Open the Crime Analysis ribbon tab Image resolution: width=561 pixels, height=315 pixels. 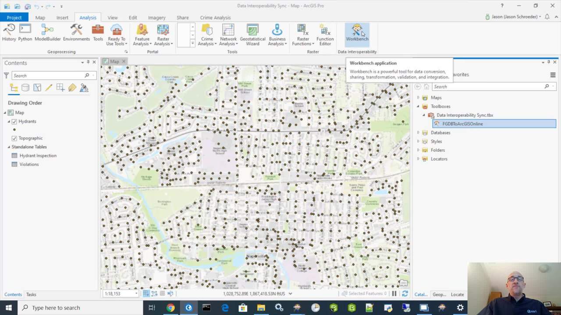[215, 17]
